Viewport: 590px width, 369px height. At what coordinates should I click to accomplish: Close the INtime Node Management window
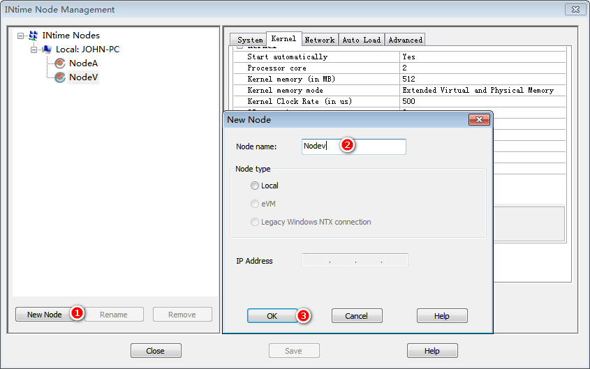575,9
